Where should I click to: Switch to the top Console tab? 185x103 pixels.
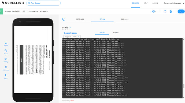tap(125, 19)
